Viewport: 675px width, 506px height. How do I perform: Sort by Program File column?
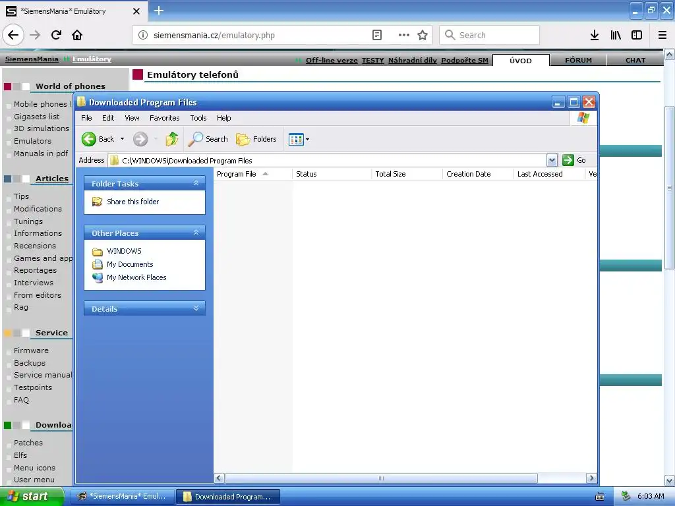253,174
